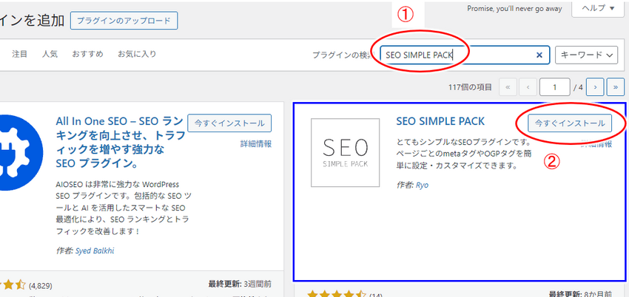Viewport: 629px width, 297px height.
Task: Open the お気に入り tab
Action: (x=137, y=54)
